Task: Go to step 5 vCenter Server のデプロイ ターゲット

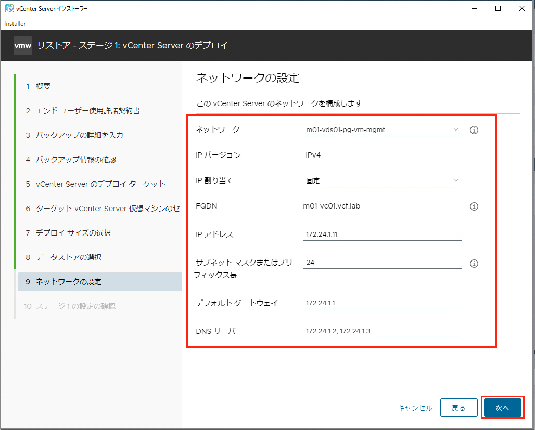Action: (x=99, y=184)
